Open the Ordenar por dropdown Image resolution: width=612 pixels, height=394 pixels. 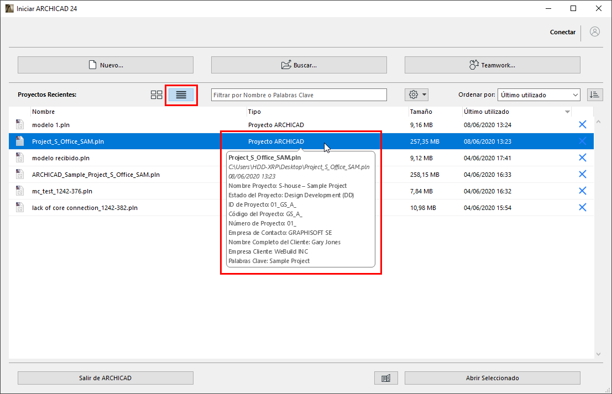538,95
